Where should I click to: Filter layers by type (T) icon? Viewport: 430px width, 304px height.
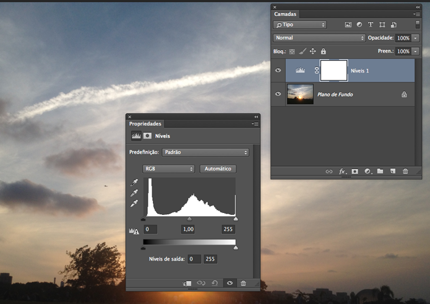pos(371,25)
